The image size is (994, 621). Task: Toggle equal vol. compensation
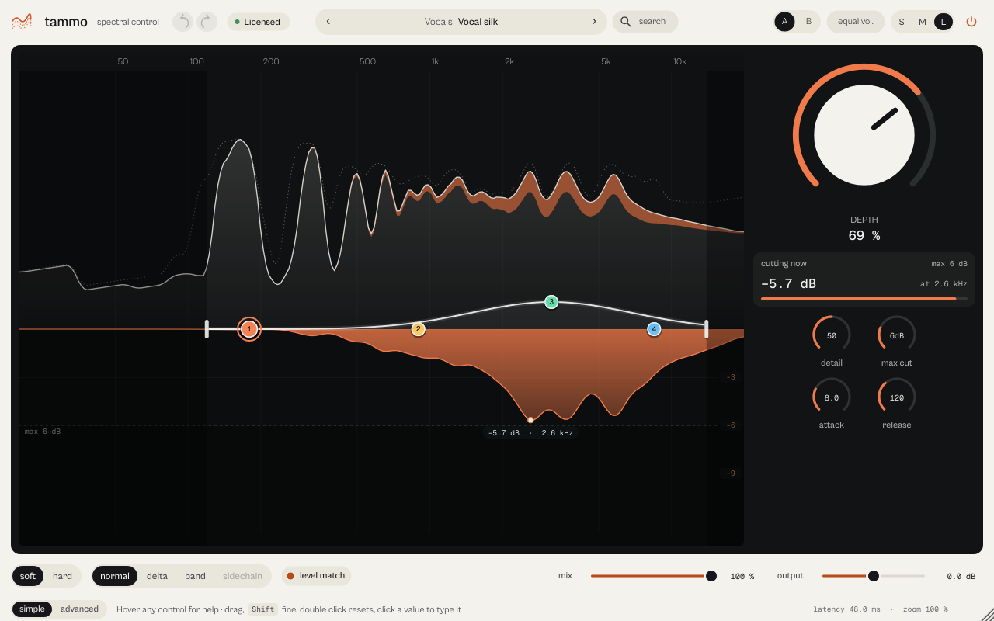coord(856,22)
